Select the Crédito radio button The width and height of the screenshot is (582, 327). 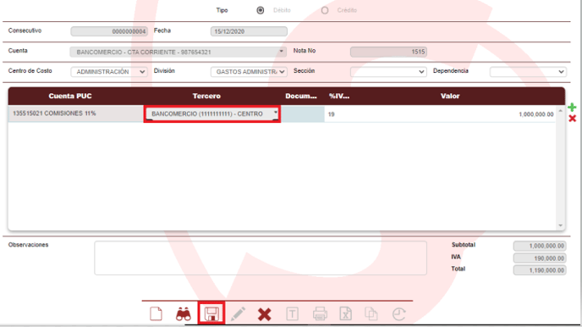[325, 10]
